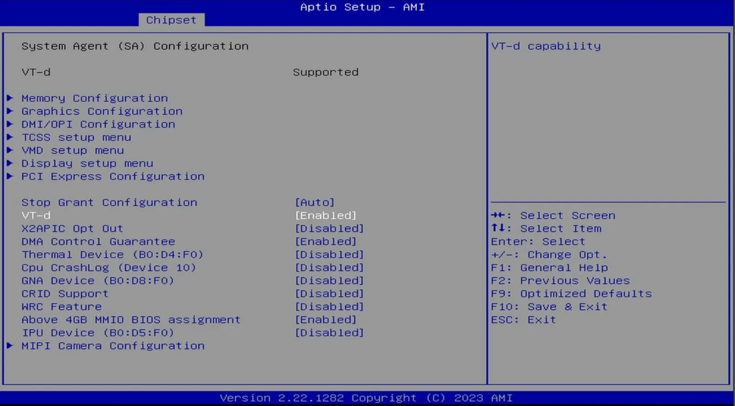Select the Chipset tab
Screen dimensions: 735x406
point(171,20)
